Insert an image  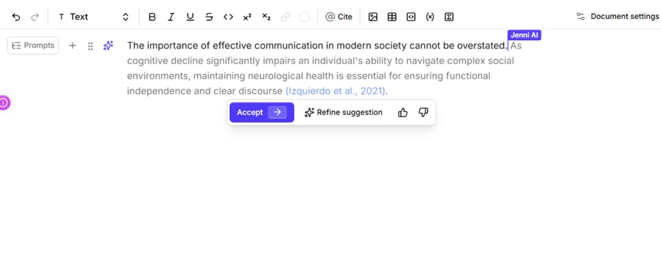(x=373, y=17)
